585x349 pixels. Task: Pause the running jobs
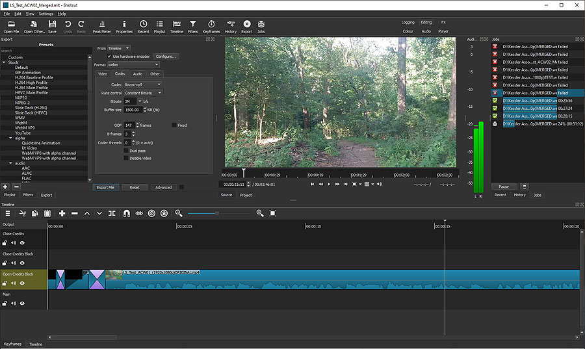(x=504, y=187)
